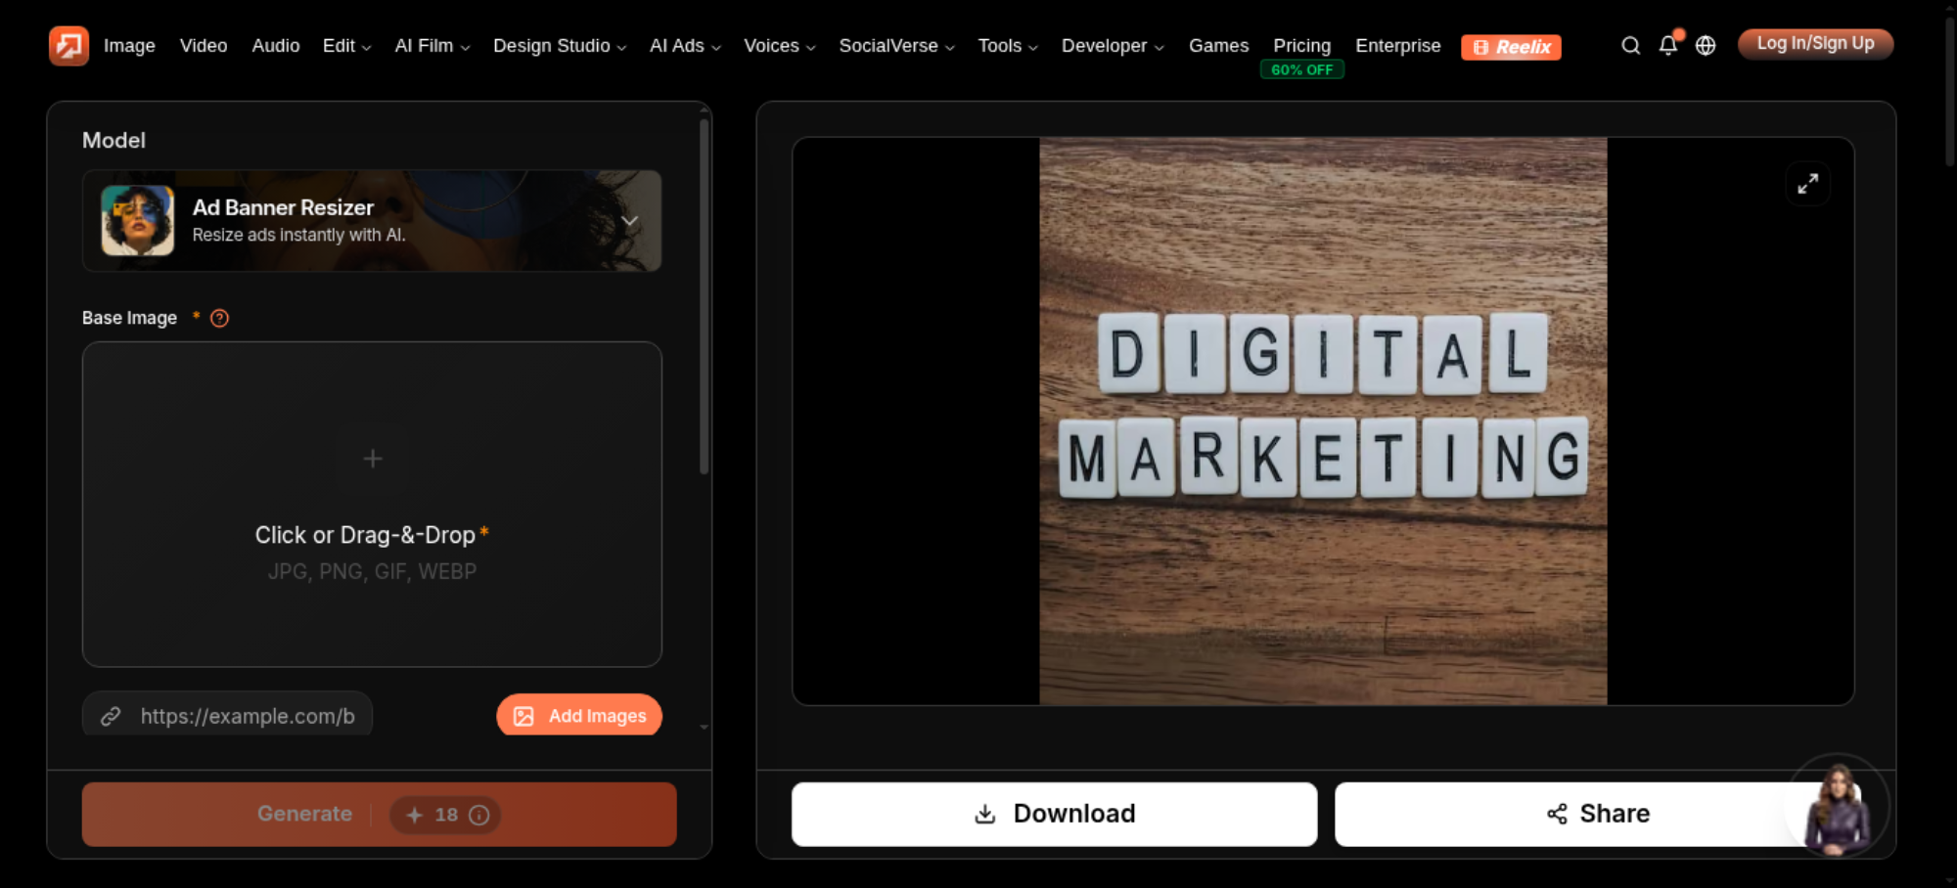
Task: Go to the Video menu item
Action: 204,46
